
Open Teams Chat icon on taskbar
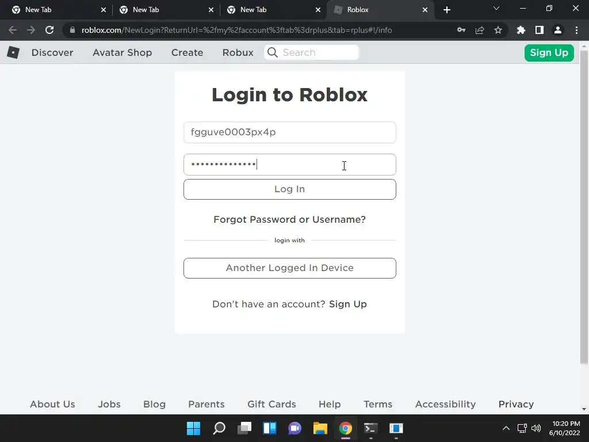[x=295, y=428]
